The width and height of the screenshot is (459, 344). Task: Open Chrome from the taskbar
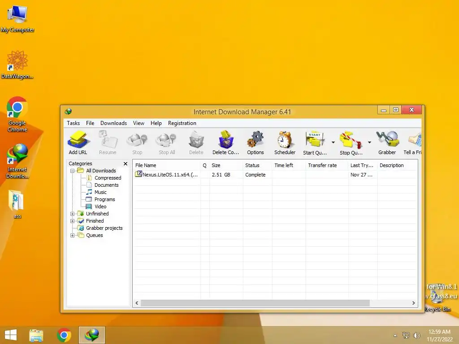(64, 335)
